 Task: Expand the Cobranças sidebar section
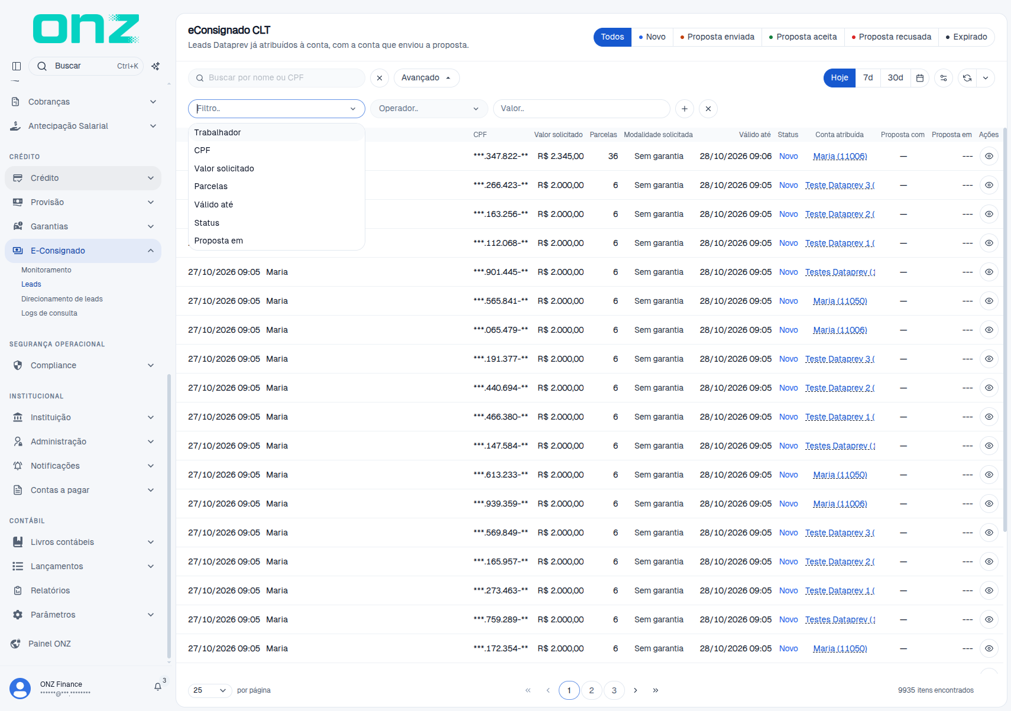click(x=83, y=102)
